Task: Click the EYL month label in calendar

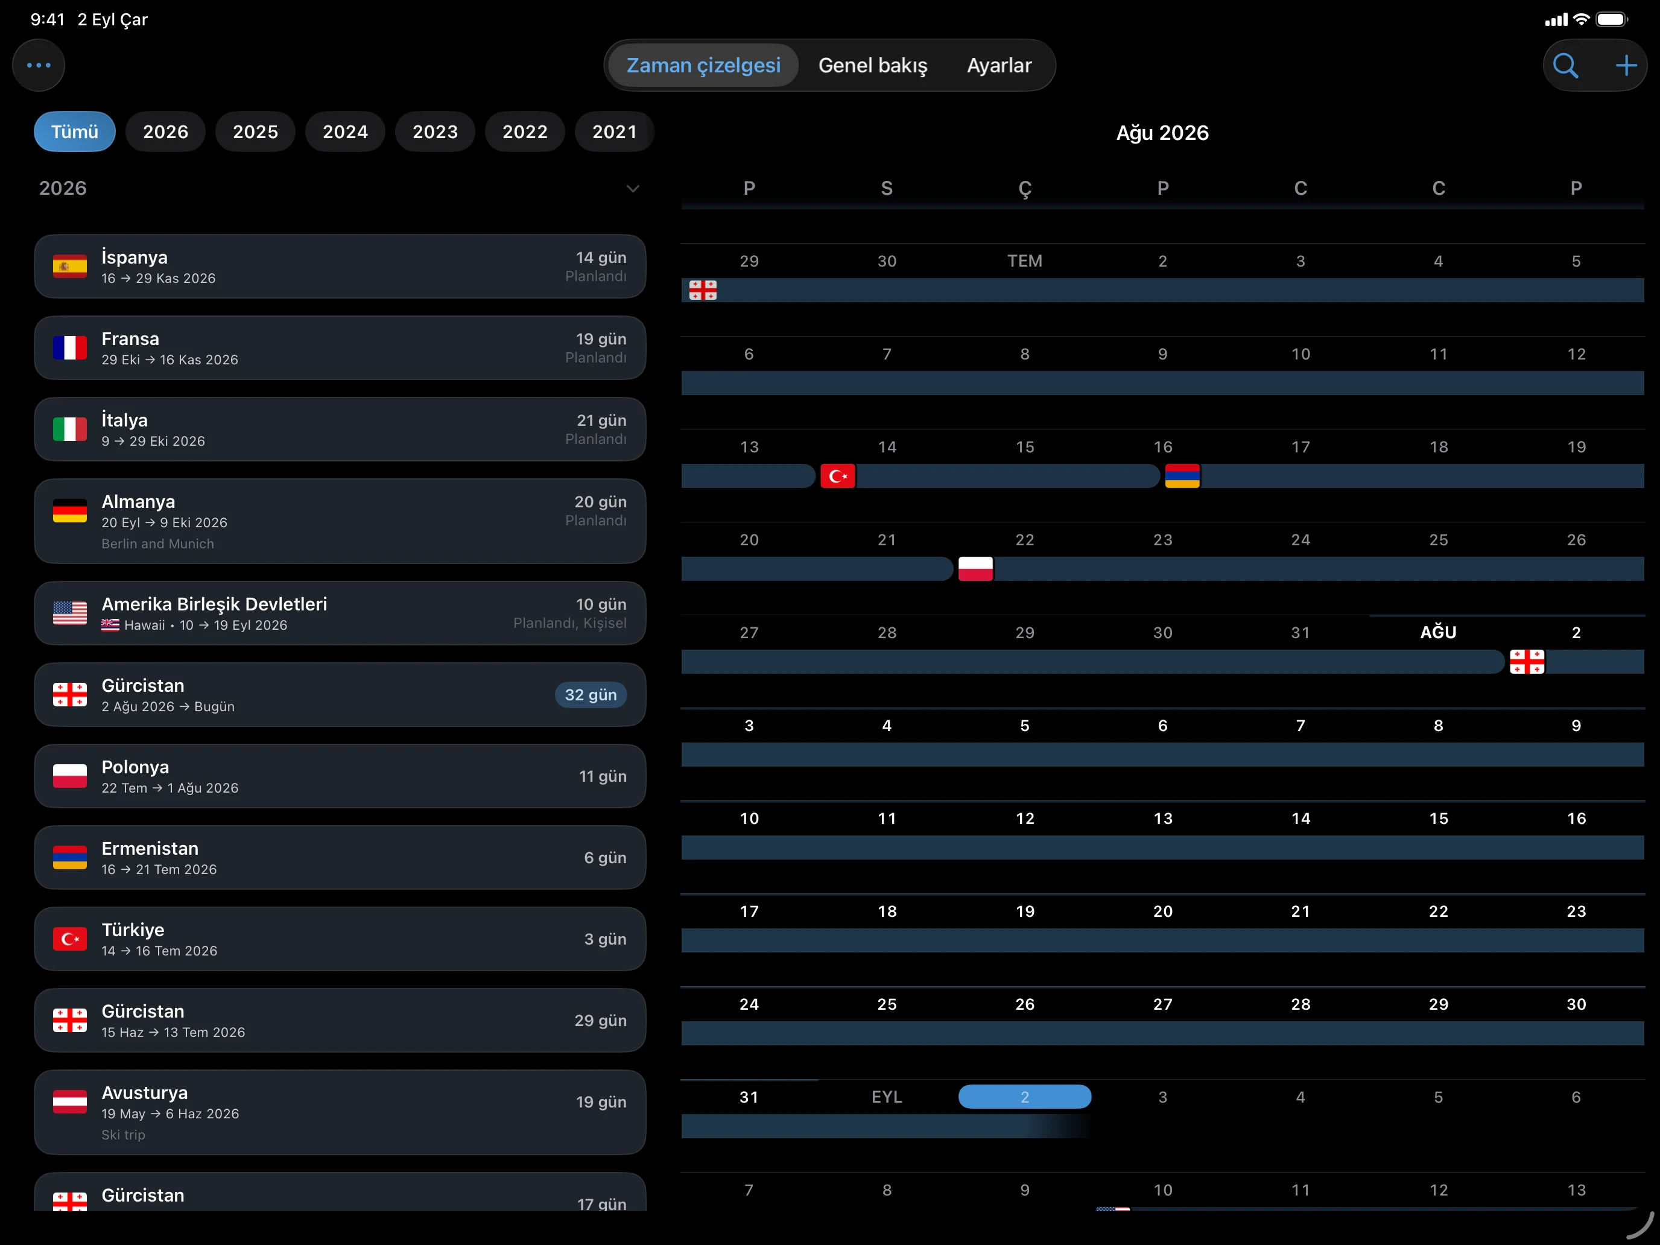Action: [887, 1097]
